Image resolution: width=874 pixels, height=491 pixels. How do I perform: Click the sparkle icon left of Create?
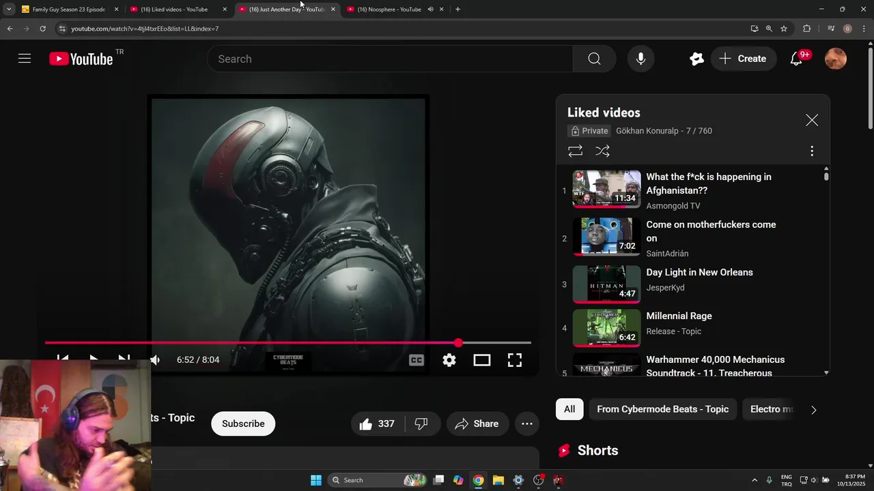pos(696,59)
